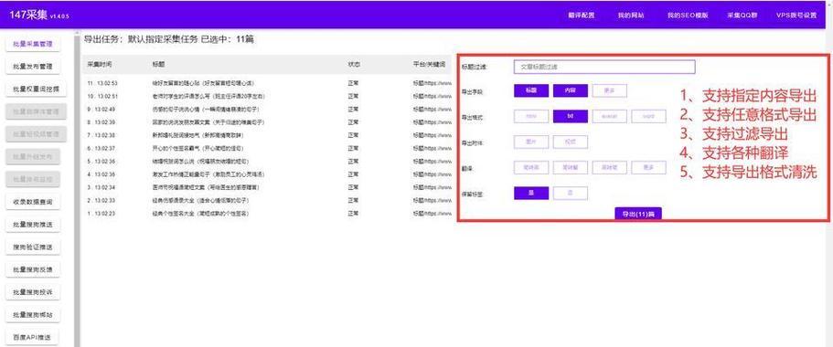Select row 8 collected at 13:02:39
This screenshot has height=347, width=833.
[268, 122]
